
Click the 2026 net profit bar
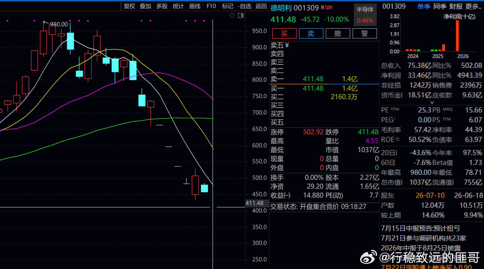(x=457, y=35)
